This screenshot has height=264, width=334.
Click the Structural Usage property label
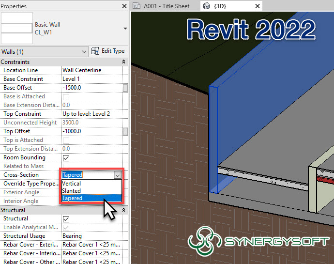[x=24, y=236]
